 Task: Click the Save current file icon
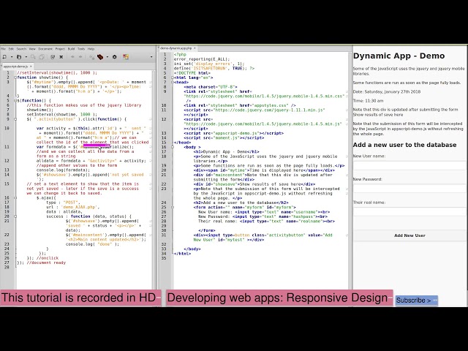33,57
